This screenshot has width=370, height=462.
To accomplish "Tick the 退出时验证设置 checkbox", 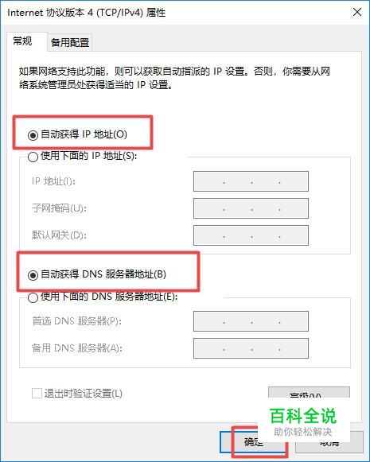I will click(x=37, y=394).
